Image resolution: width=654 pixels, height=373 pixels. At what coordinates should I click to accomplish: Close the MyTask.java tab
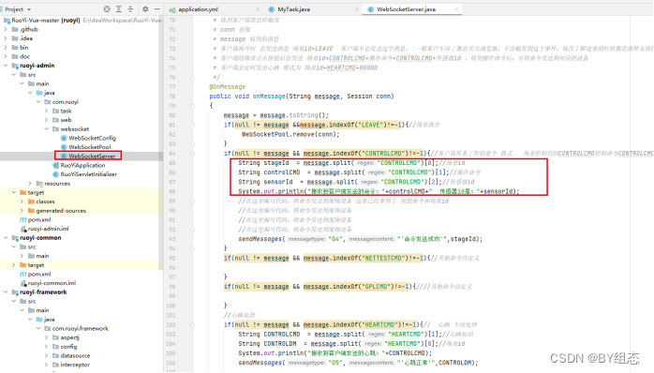coord(357,9)
